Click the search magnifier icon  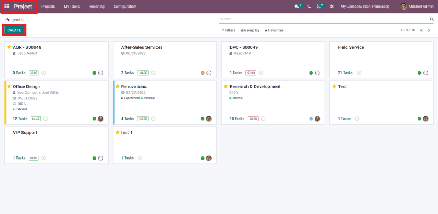[431, 19]
